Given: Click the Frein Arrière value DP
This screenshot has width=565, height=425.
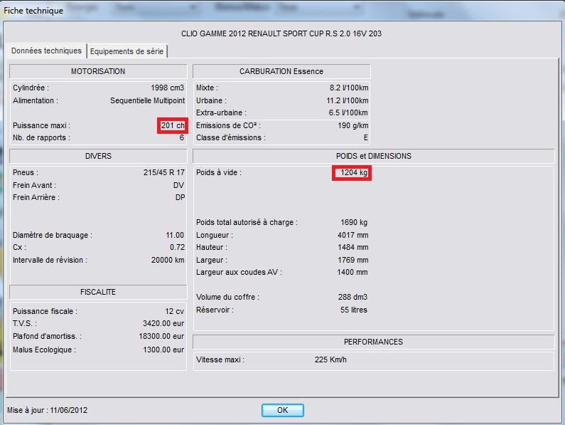Looking at the screenshot, I should pyautogui.click(x=181, y=197).
